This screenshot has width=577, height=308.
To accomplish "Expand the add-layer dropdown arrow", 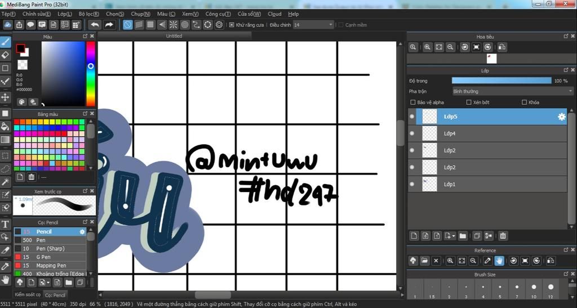I will [x=454, y=236].
